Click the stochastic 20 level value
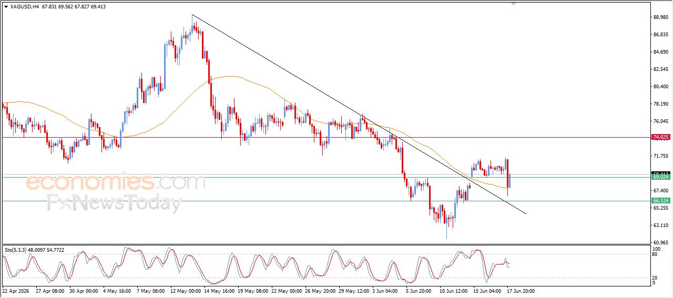Image resolution: width=673 pixels, height=298 pixels. click(655, 278)
